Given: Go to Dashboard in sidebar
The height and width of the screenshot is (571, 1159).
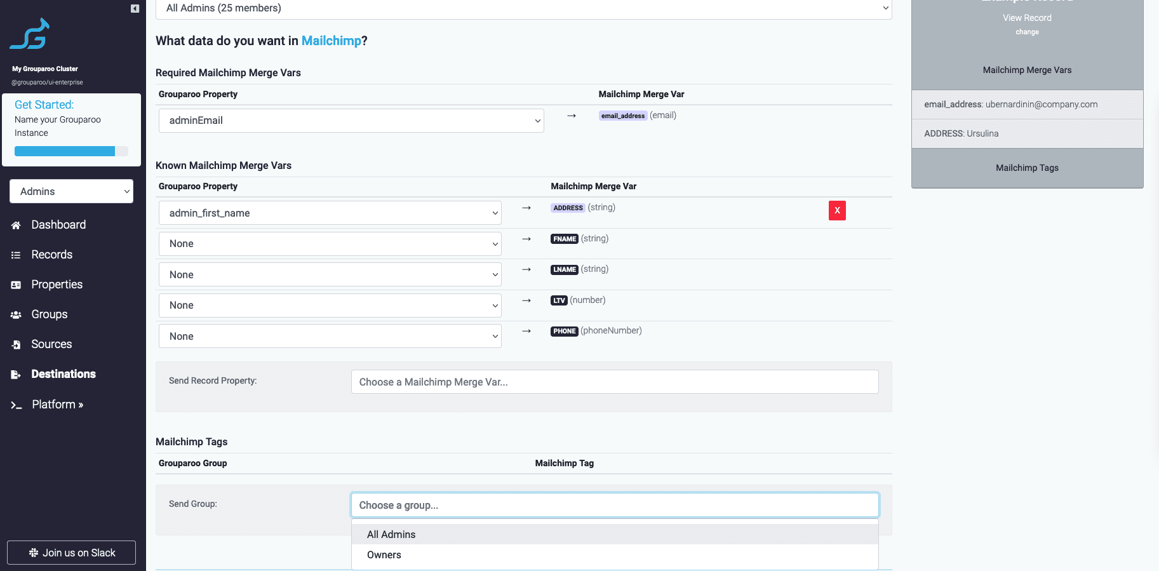Looking at the screenshot, I should click(x=58, y=225).
